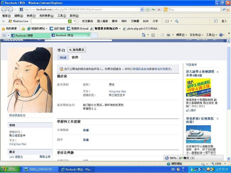Open the status bar zoom level dropdown arrow

coord(225,164)
